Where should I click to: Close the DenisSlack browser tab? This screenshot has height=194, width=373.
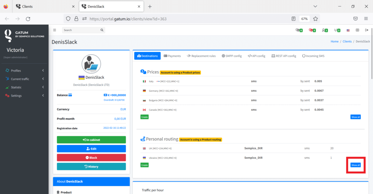[x=139, y=7]
